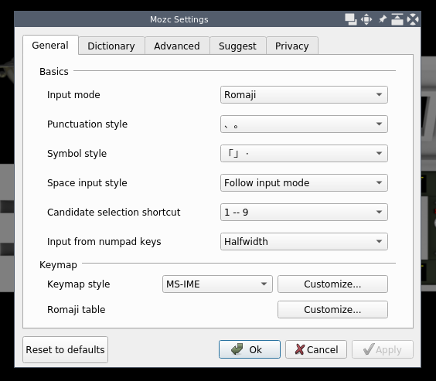436x381 pixels.
Task: Open the Symbol style dropdown
Action: (x=304, y=153)
